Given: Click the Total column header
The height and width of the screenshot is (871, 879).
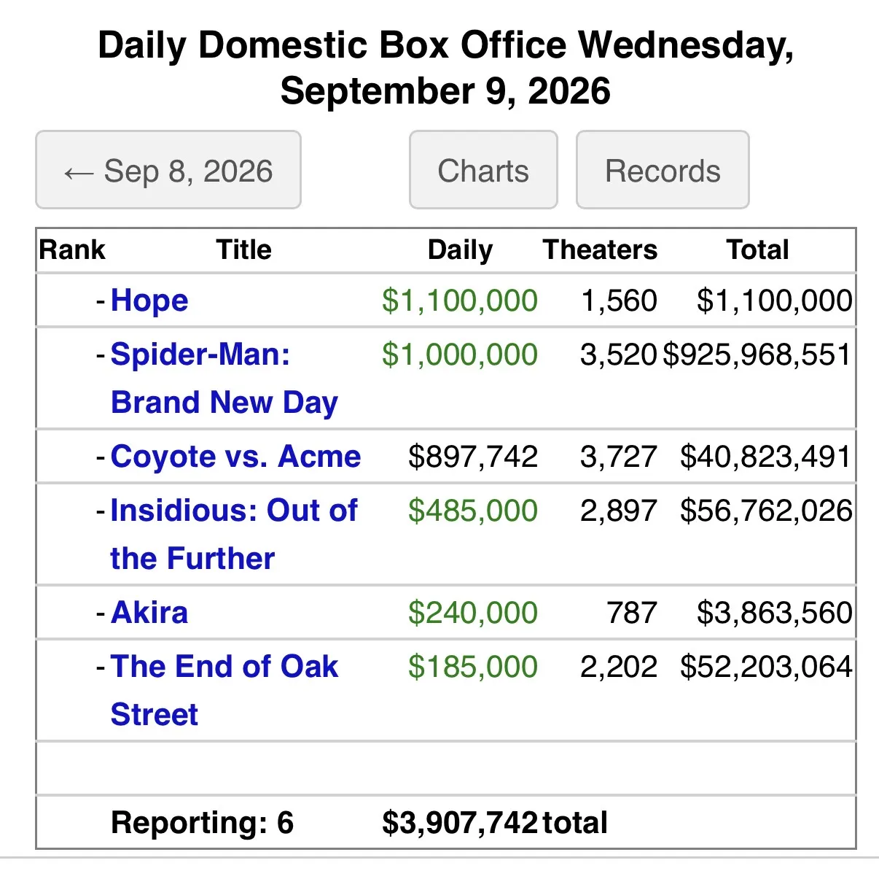Looking at the screenshot, I should [757, 249].
